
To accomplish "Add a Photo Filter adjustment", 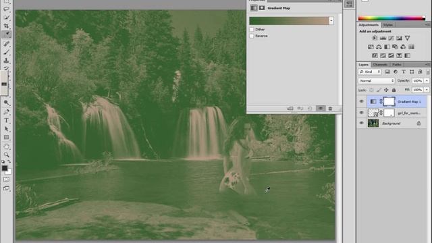I will pos(395,47).
